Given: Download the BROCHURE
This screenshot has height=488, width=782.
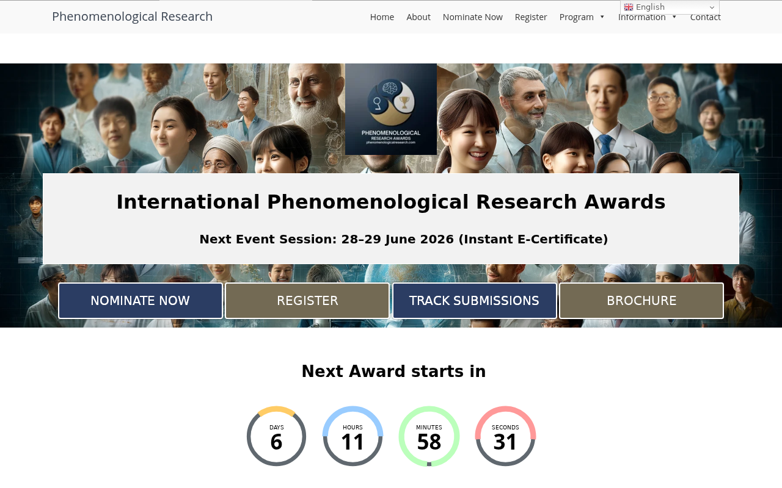Looking at the screenshot, I should click(641, 301).
